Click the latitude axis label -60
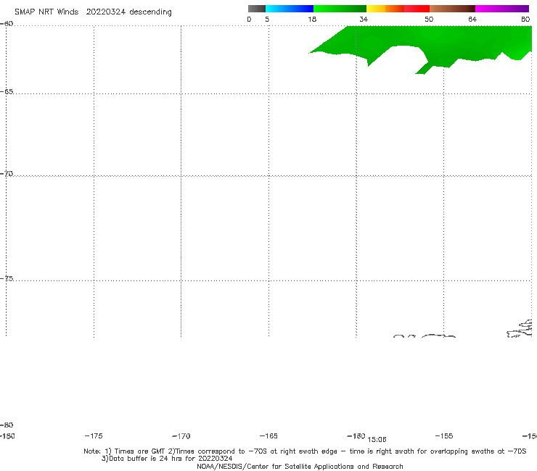This screenshot has width=537, height=471. click(7, 24)
